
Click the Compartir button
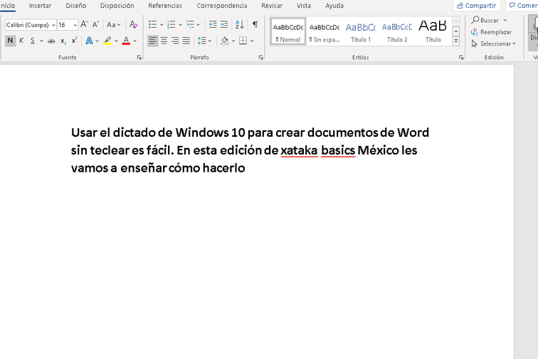pos(477,6)
